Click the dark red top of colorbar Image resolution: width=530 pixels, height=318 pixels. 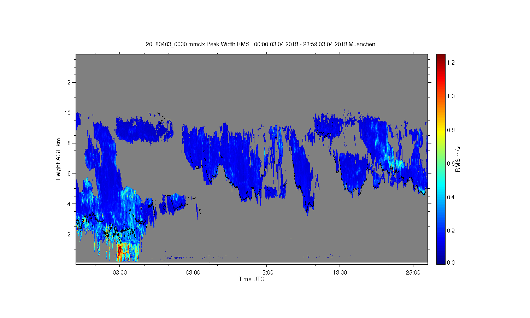441,58
